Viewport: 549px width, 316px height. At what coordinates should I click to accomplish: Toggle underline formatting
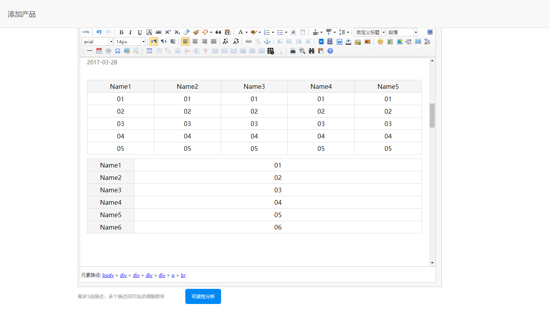(x=140, y=32)
